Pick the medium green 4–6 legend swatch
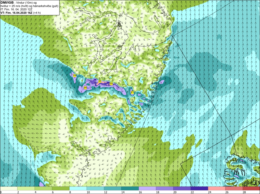The image size is (260, 194). [43, 188]
